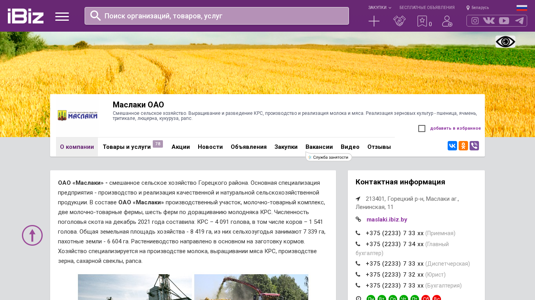Click the link icon beside maslaki.ibiz.by
The height and width of the screenshot is (300, 535).
(x=358, y=220)
